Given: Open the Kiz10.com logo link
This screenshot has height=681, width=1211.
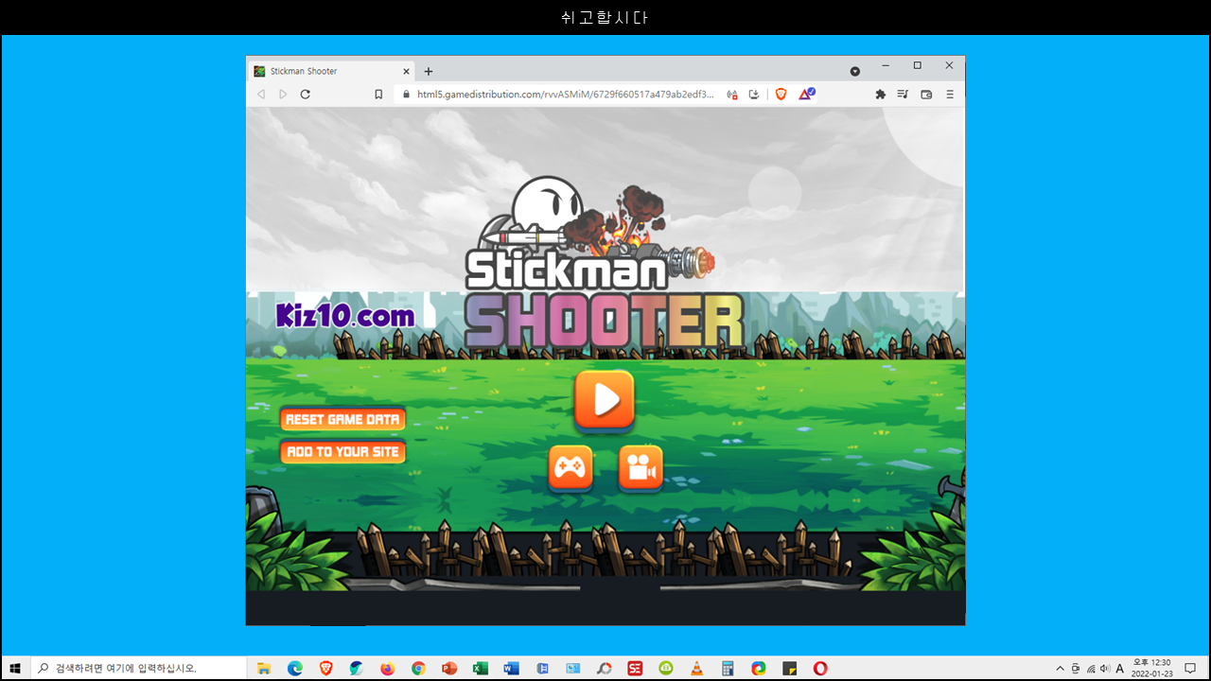Looking at the screenshot, I should pyautogui.click(x=345, y=316).
